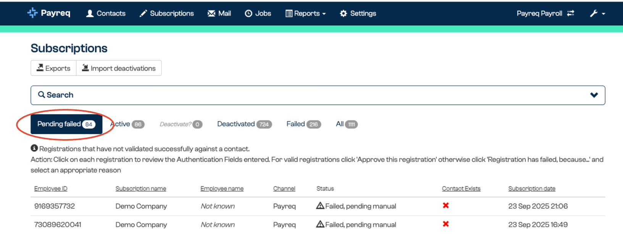623x234 pixels.
Task: Go to the Subscriptions nav item
Action: pos(166,13)
